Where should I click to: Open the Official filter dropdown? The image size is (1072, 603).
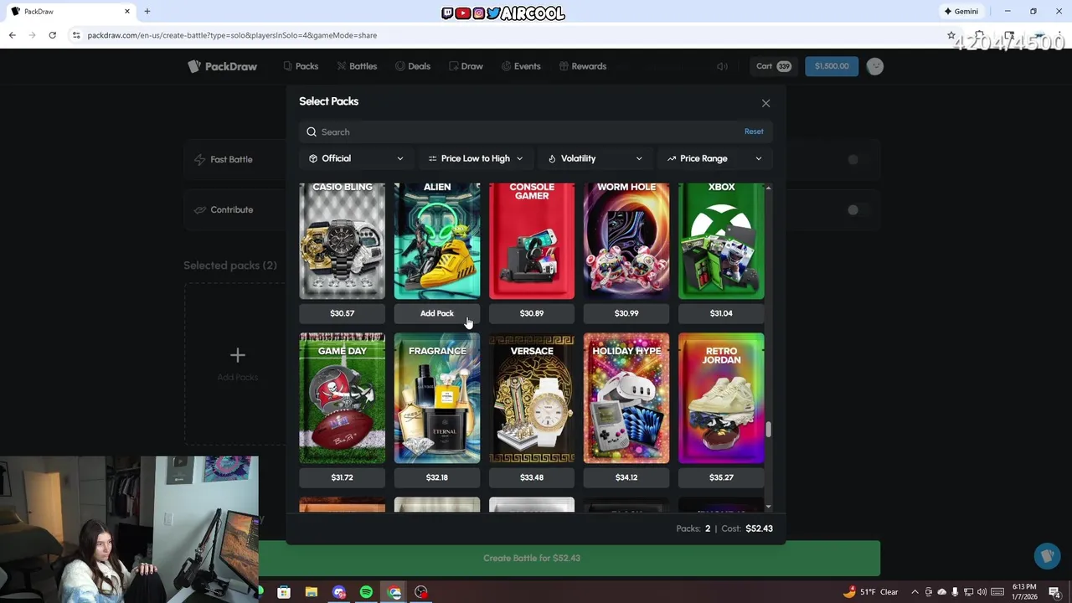click(x=356, y=158)
